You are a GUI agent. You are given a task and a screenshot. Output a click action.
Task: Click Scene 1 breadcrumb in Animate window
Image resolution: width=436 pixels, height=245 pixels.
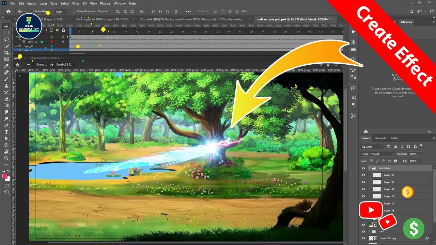pos(42,64)
